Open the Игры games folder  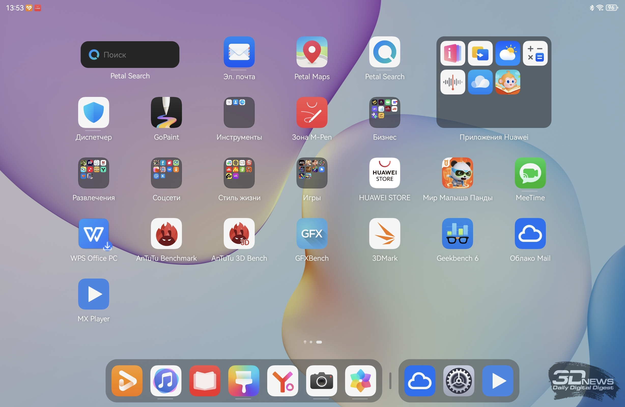[x=312, y=173]
